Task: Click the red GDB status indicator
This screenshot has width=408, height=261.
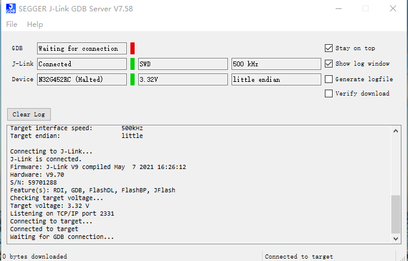Action: coord(132,48)
